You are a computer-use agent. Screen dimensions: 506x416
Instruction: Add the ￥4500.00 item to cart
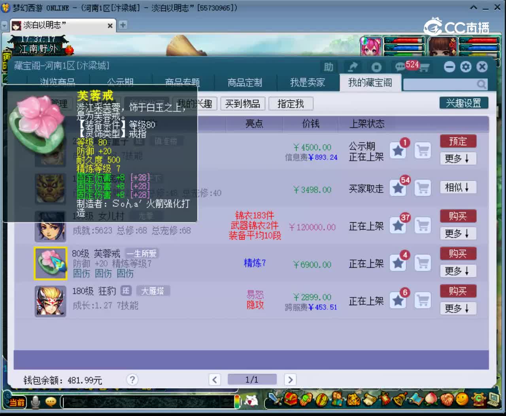coord(423,151)
